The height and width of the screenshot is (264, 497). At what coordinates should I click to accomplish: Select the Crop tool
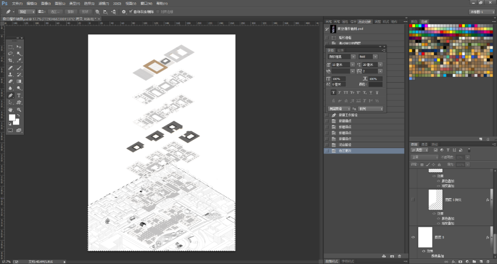(x=11, y=61)
